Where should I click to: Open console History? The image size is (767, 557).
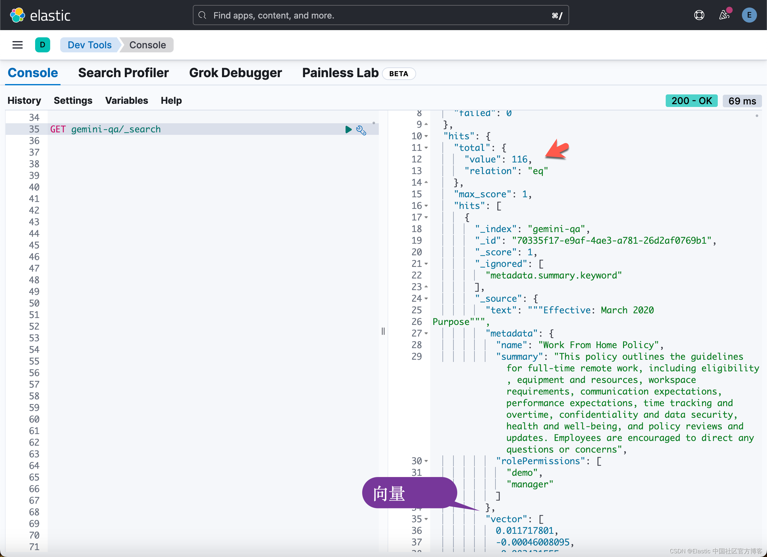pos(24,100)
